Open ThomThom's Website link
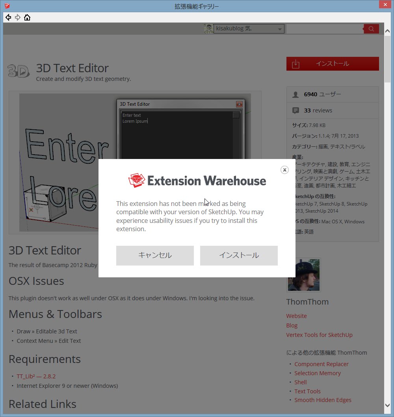The image size is (394, 417). 296,316
